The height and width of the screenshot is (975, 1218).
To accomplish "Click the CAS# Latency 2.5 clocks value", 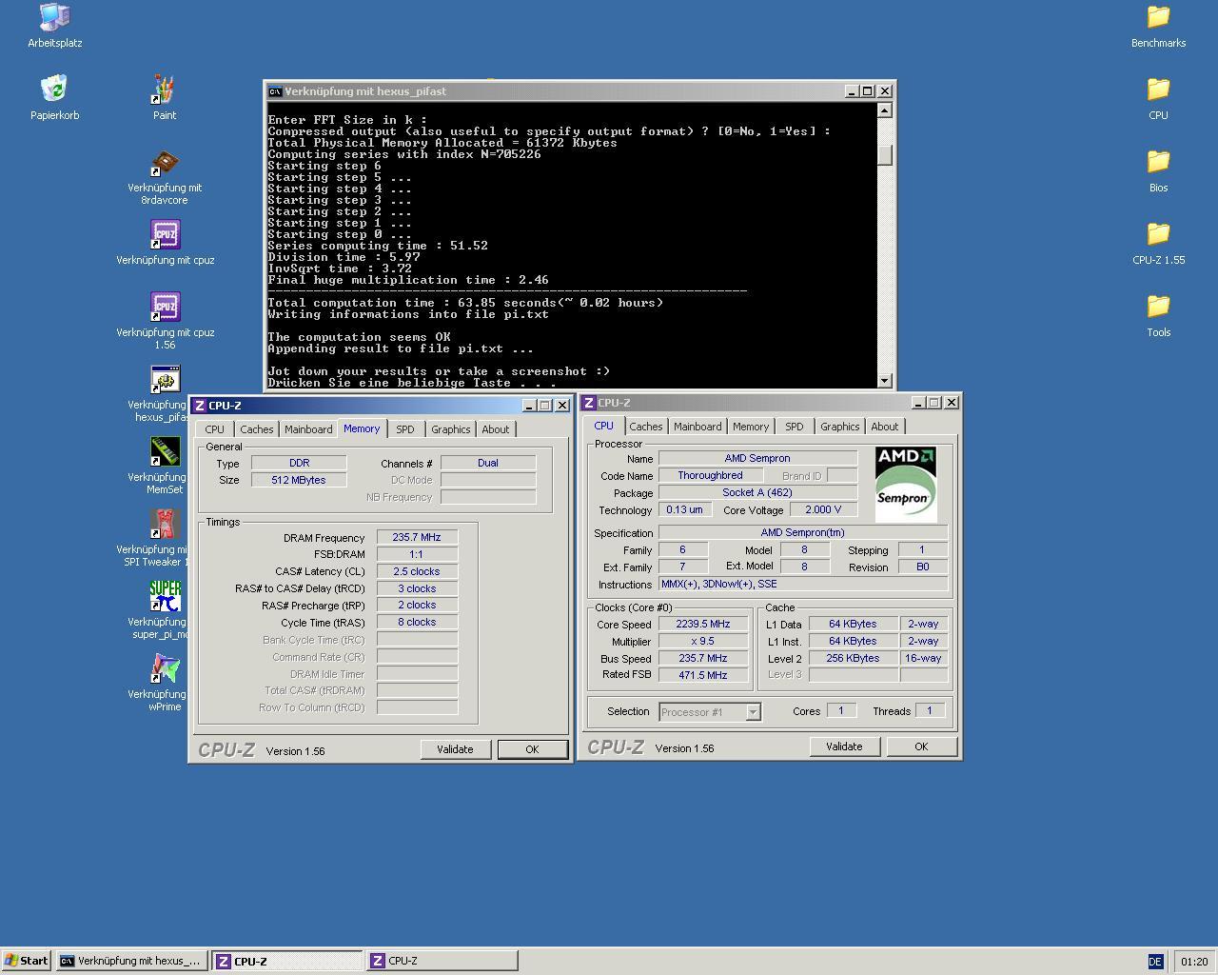I will point(417,571).
